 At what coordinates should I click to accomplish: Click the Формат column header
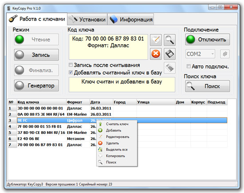(78, 102)
